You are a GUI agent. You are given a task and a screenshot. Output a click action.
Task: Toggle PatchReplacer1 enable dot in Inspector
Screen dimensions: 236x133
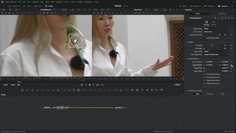188,18
